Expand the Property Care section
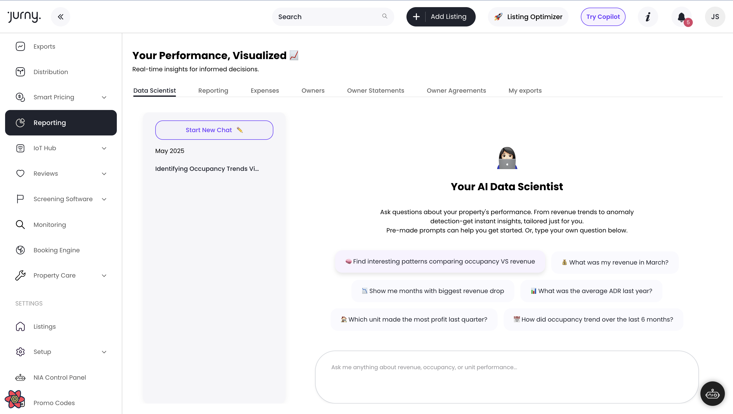This screenshot has width=733, height=414. pyautogui.click(x=104, y=275)
